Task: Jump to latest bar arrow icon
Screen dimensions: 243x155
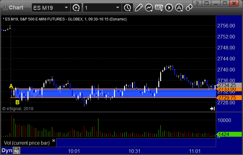Action: click(x=212, y=109)
